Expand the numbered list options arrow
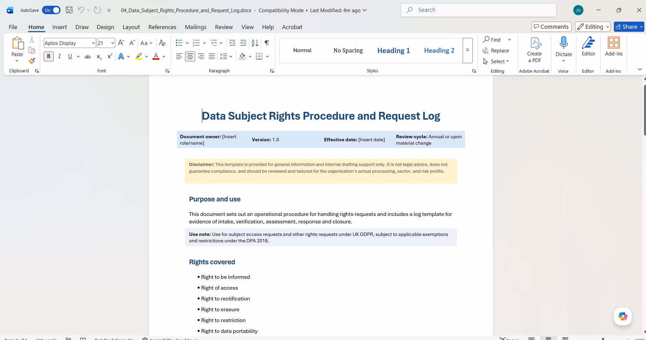The image size is (646, 340). (204, 43)
